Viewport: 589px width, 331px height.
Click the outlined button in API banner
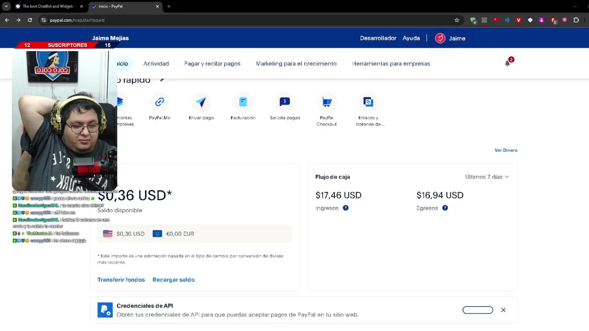pyautogui.click(x=478, y=310)
